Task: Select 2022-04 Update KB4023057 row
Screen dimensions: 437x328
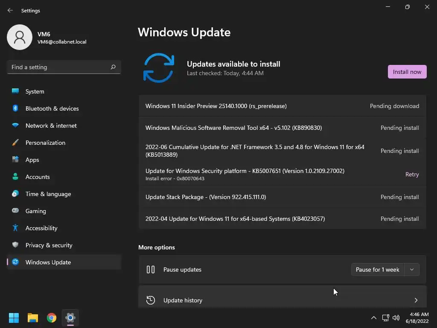Action: (283, 219)
